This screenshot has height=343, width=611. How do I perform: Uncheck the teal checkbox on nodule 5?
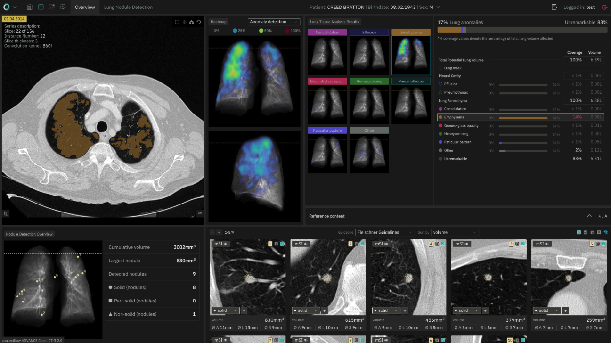(603, 244)
